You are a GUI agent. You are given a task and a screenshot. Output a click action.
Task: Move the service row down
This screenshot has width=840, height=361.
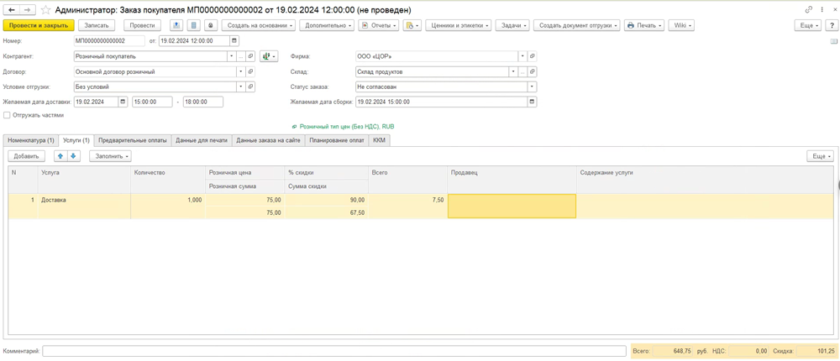[73, 156]
